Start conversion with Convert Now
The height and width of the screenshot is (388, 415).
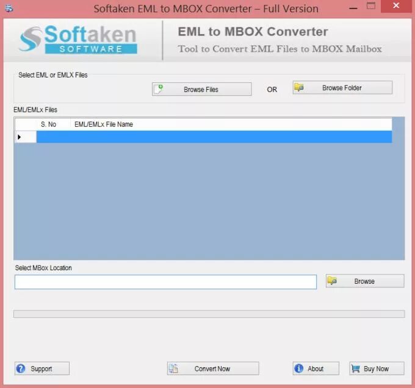pos(213,368)
